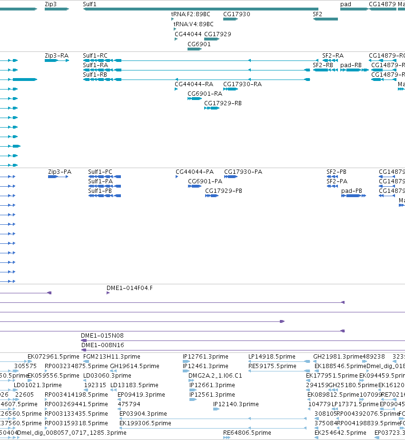Image resolution: width=405 pixels, height=440 pixels.
Task: Click the pad-RB transcript label
Action: [351, 65]
